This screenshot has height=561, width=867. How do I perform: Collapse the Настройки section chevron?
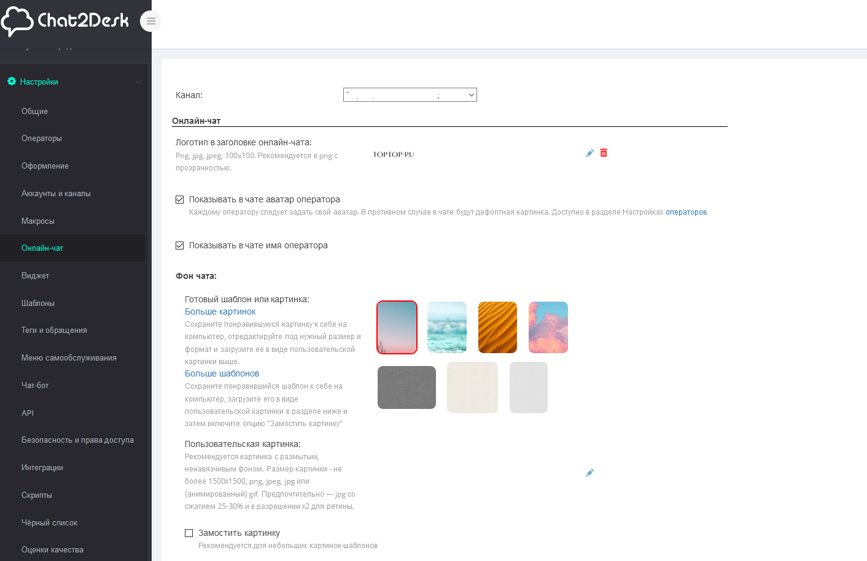point(139,82)
